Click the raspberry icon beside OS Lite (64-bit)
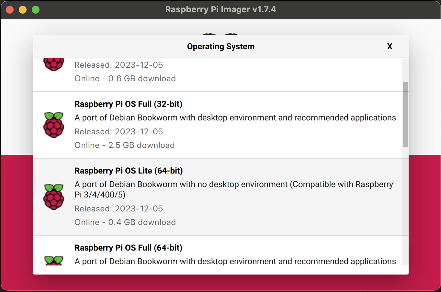 [x=54, y=197]
